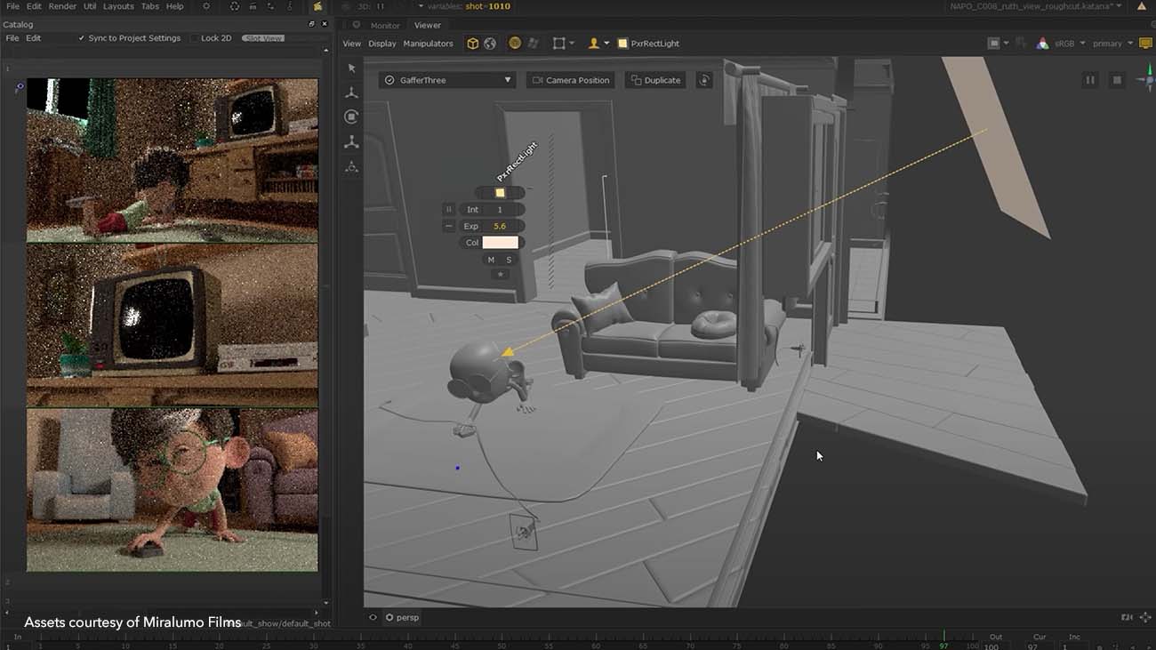The image size is (1156, 650).
Task: Click the stop render icon in viewer
Action: pyautogui.click(x=1117, y=80)
